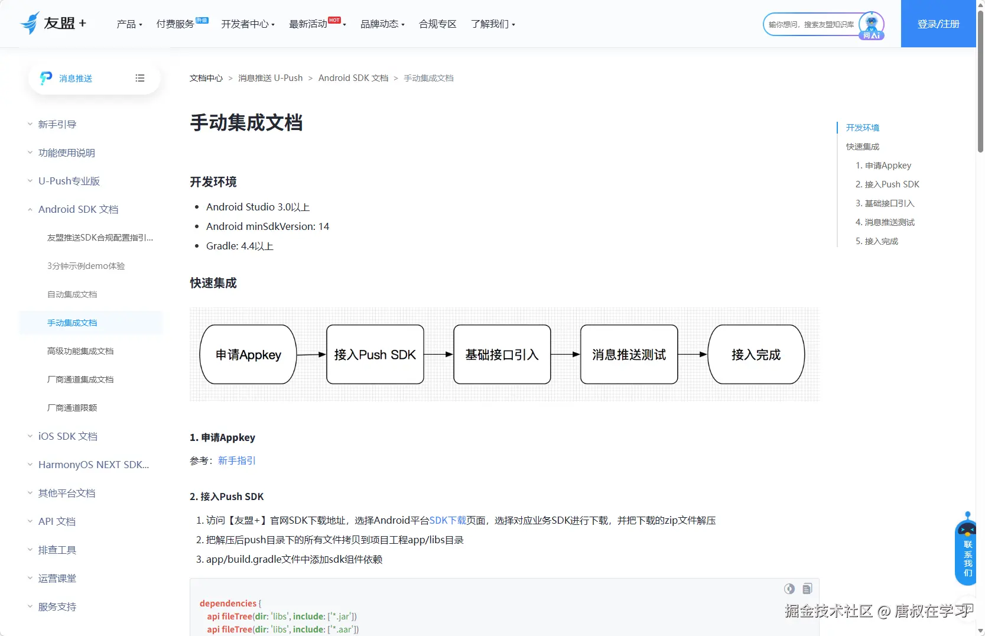The width and height of the screenshot is (985, 636).
Task: Click the 消息推送 product icon in sidebar
Action: coord(45,78)
